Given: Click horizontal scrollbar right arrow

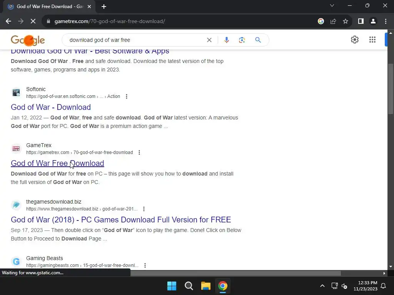Looking at the screenshot, I should [384, 273].
